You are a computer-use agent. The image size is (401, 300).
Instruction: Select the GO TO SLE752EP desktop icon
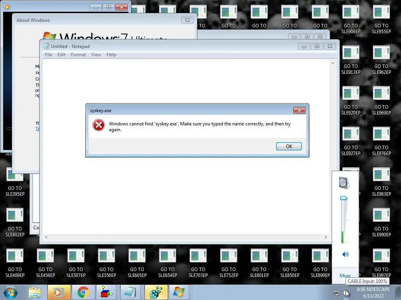229,263
